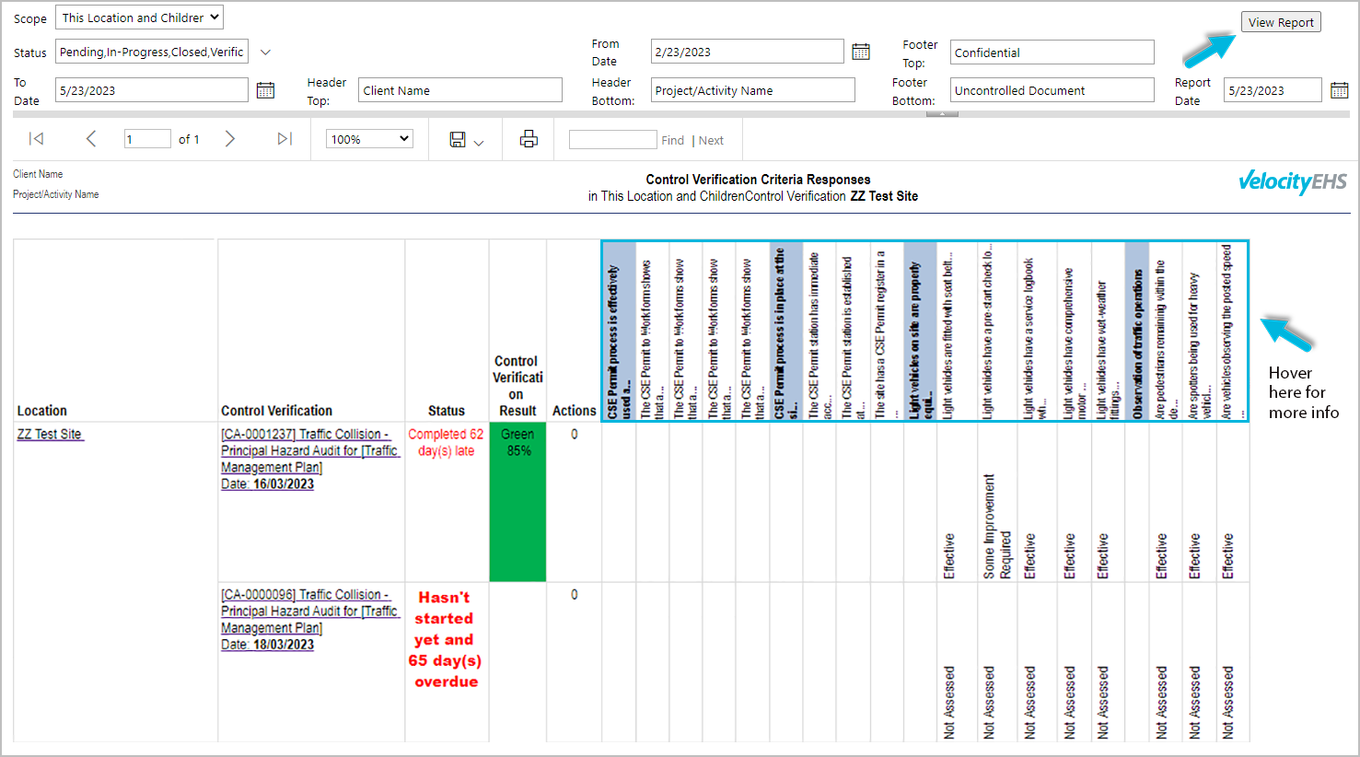
Task: Click the current page number box
Action: (x=147, y=139)
